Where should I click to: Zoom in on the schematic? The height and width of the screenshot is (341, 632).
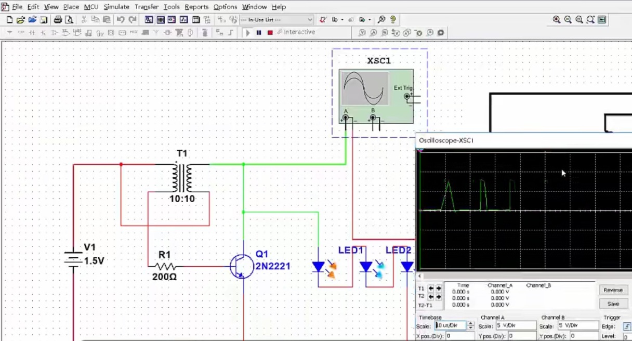pyautogui.click(x=557, y=20)
